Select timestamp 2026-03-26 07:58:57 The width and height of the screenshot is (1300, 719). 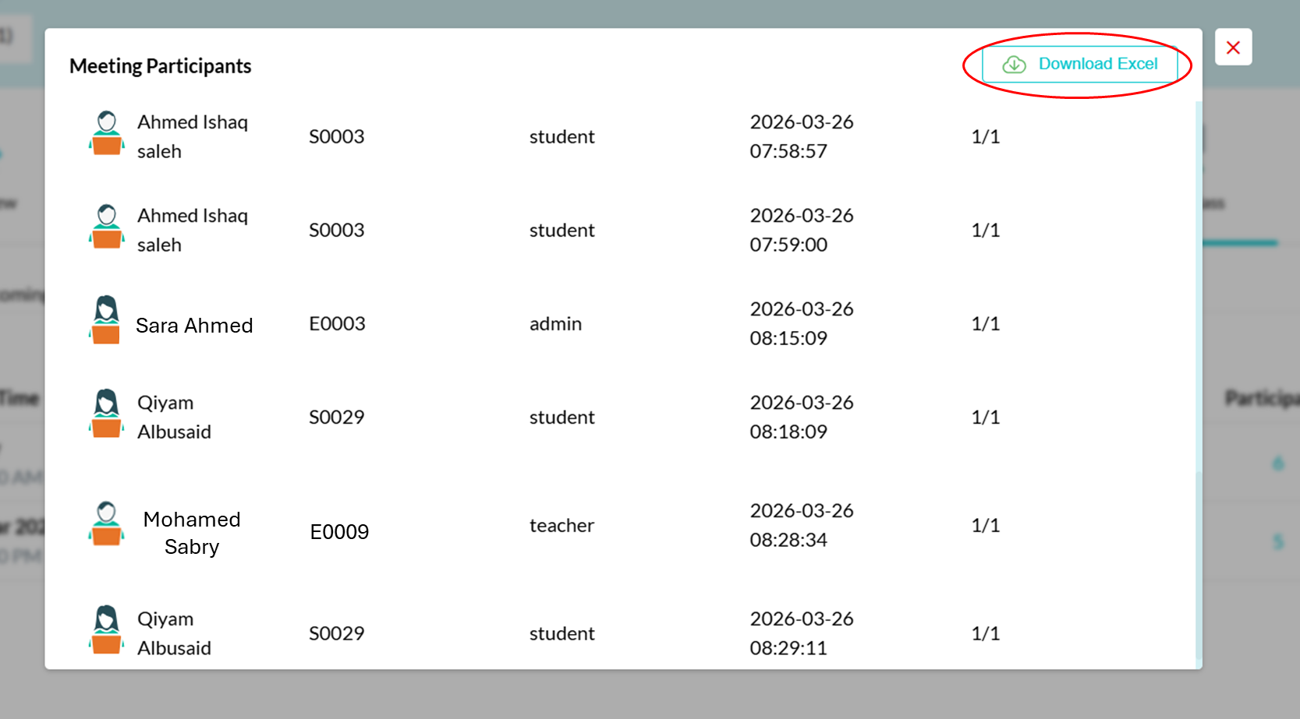[802, 136]
